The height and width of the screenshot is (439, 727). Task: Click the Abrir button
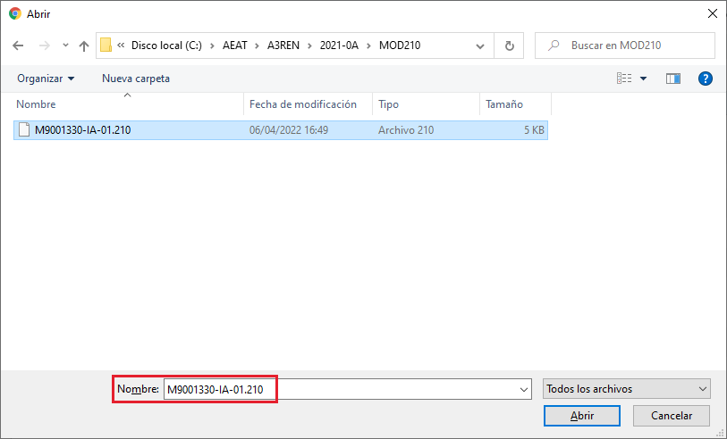582,416
